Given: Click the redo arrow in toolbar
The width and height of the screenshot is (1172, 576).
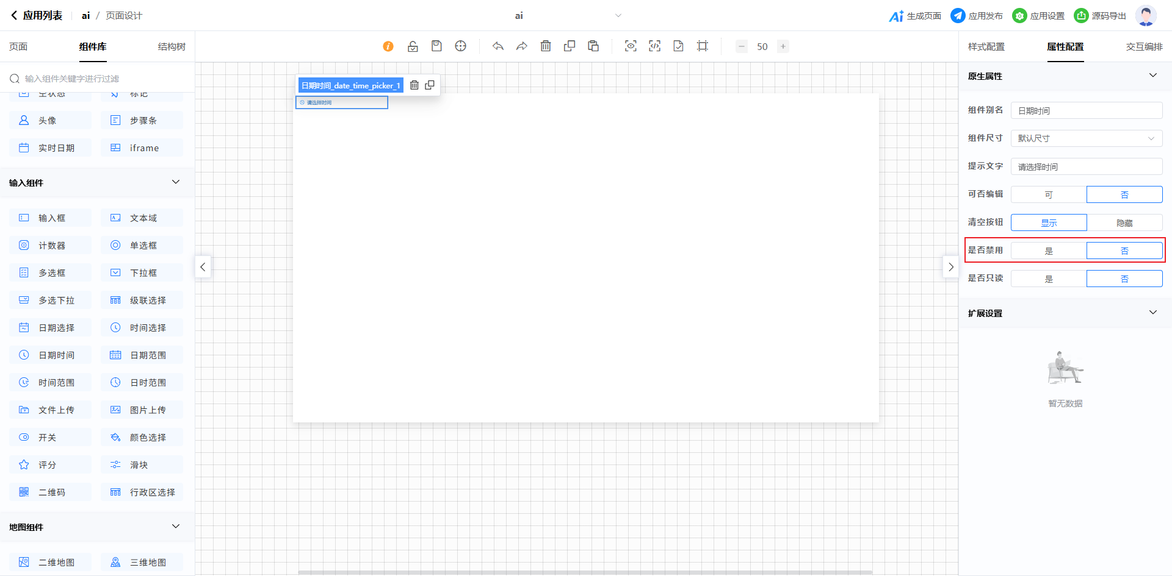Looking at the screenshot, I should click(522, 46).
